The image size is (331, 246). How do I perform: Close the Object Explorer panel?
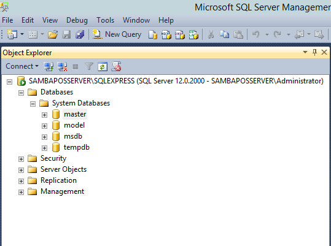[x=324, y=52]
